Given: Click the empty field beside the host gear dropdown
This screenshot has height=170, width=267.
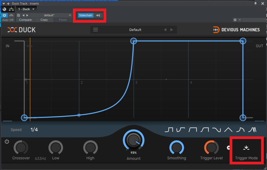Looking at the screenshot, I should pyautogui.click(x=254, y=20).
